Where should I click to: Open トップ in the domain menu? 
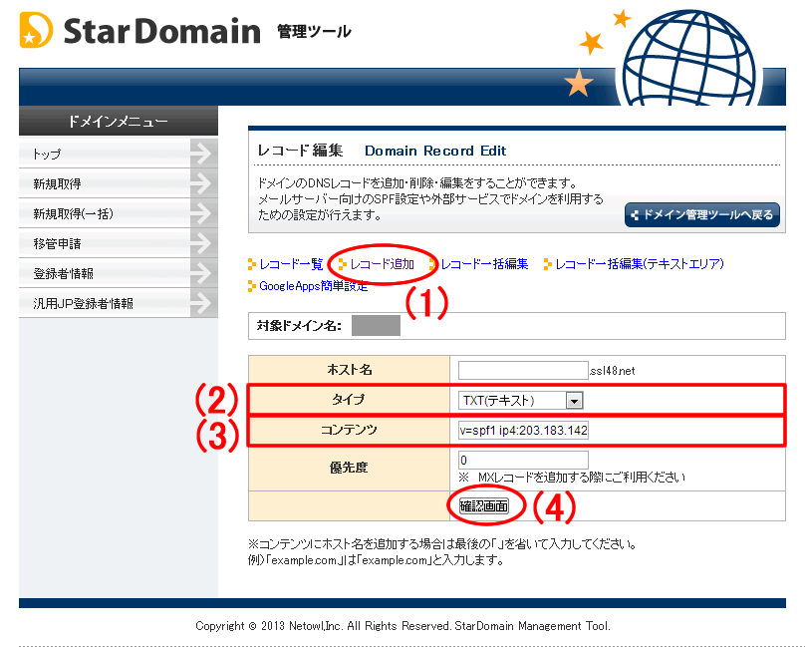(x=119, y=154)
